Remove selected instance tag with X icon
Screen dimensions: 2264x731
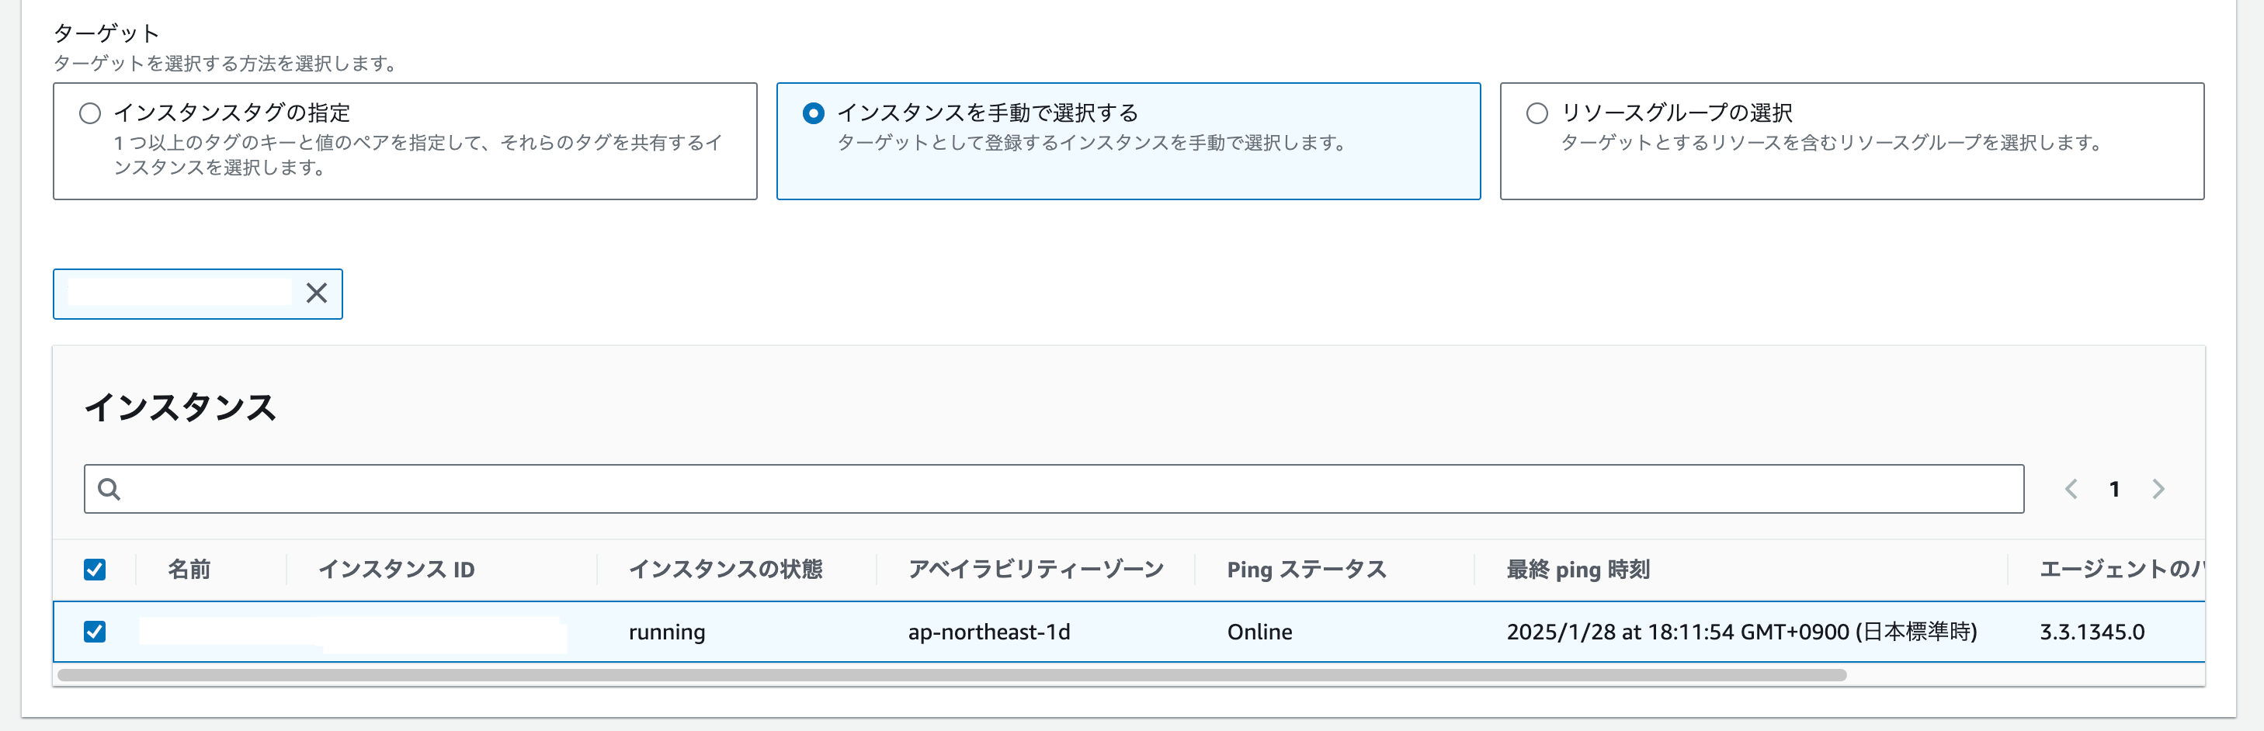click(317, 293)
